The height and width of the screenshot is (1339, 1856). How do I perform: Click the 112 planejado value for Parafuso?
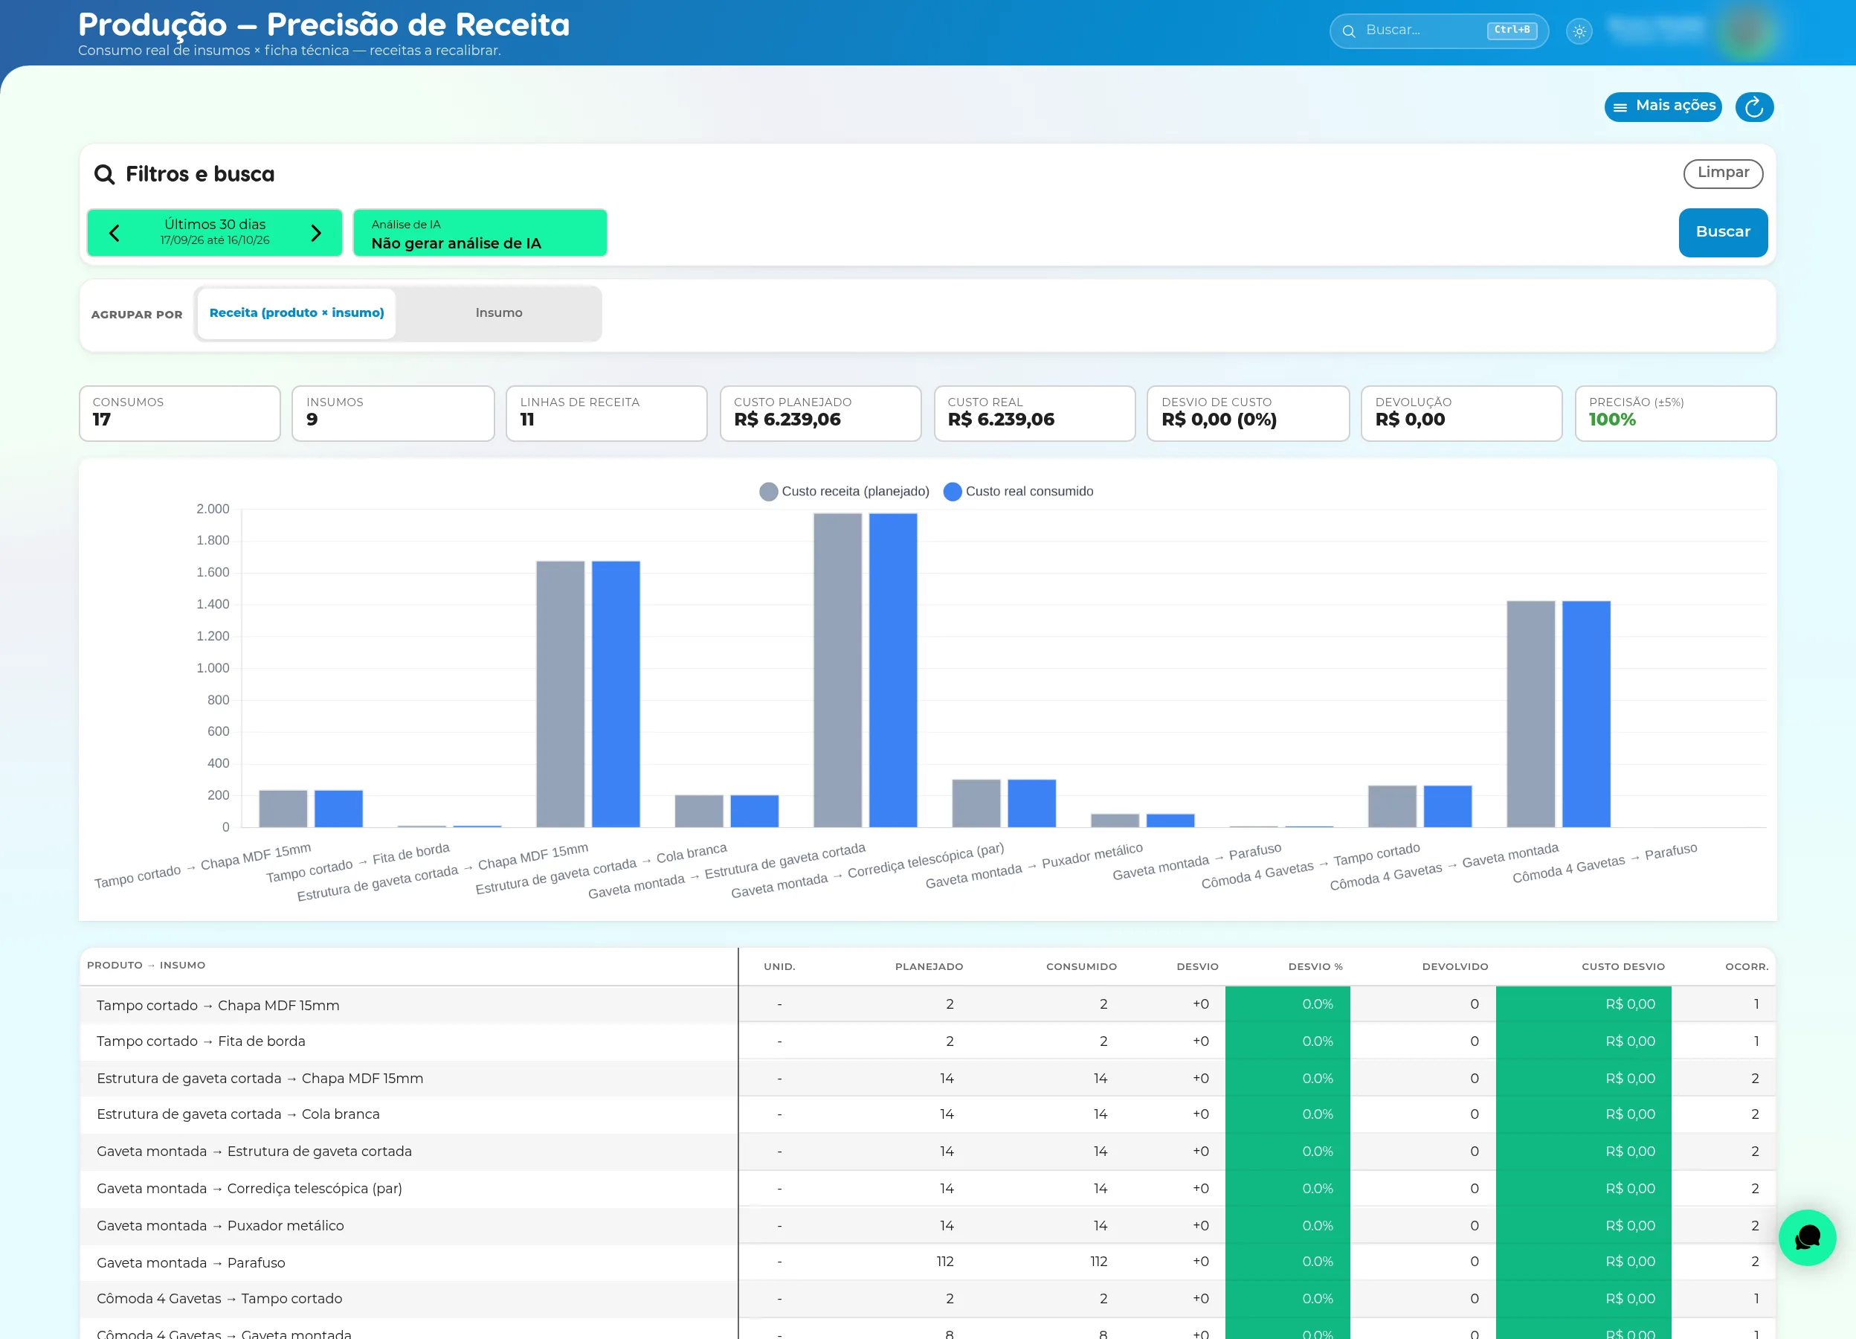(x=945, y=1261)
